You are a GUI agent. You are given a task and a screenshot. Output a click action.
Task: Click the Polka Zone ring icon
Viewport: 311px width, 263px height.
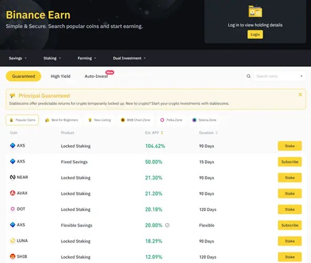tap(162, 120)
